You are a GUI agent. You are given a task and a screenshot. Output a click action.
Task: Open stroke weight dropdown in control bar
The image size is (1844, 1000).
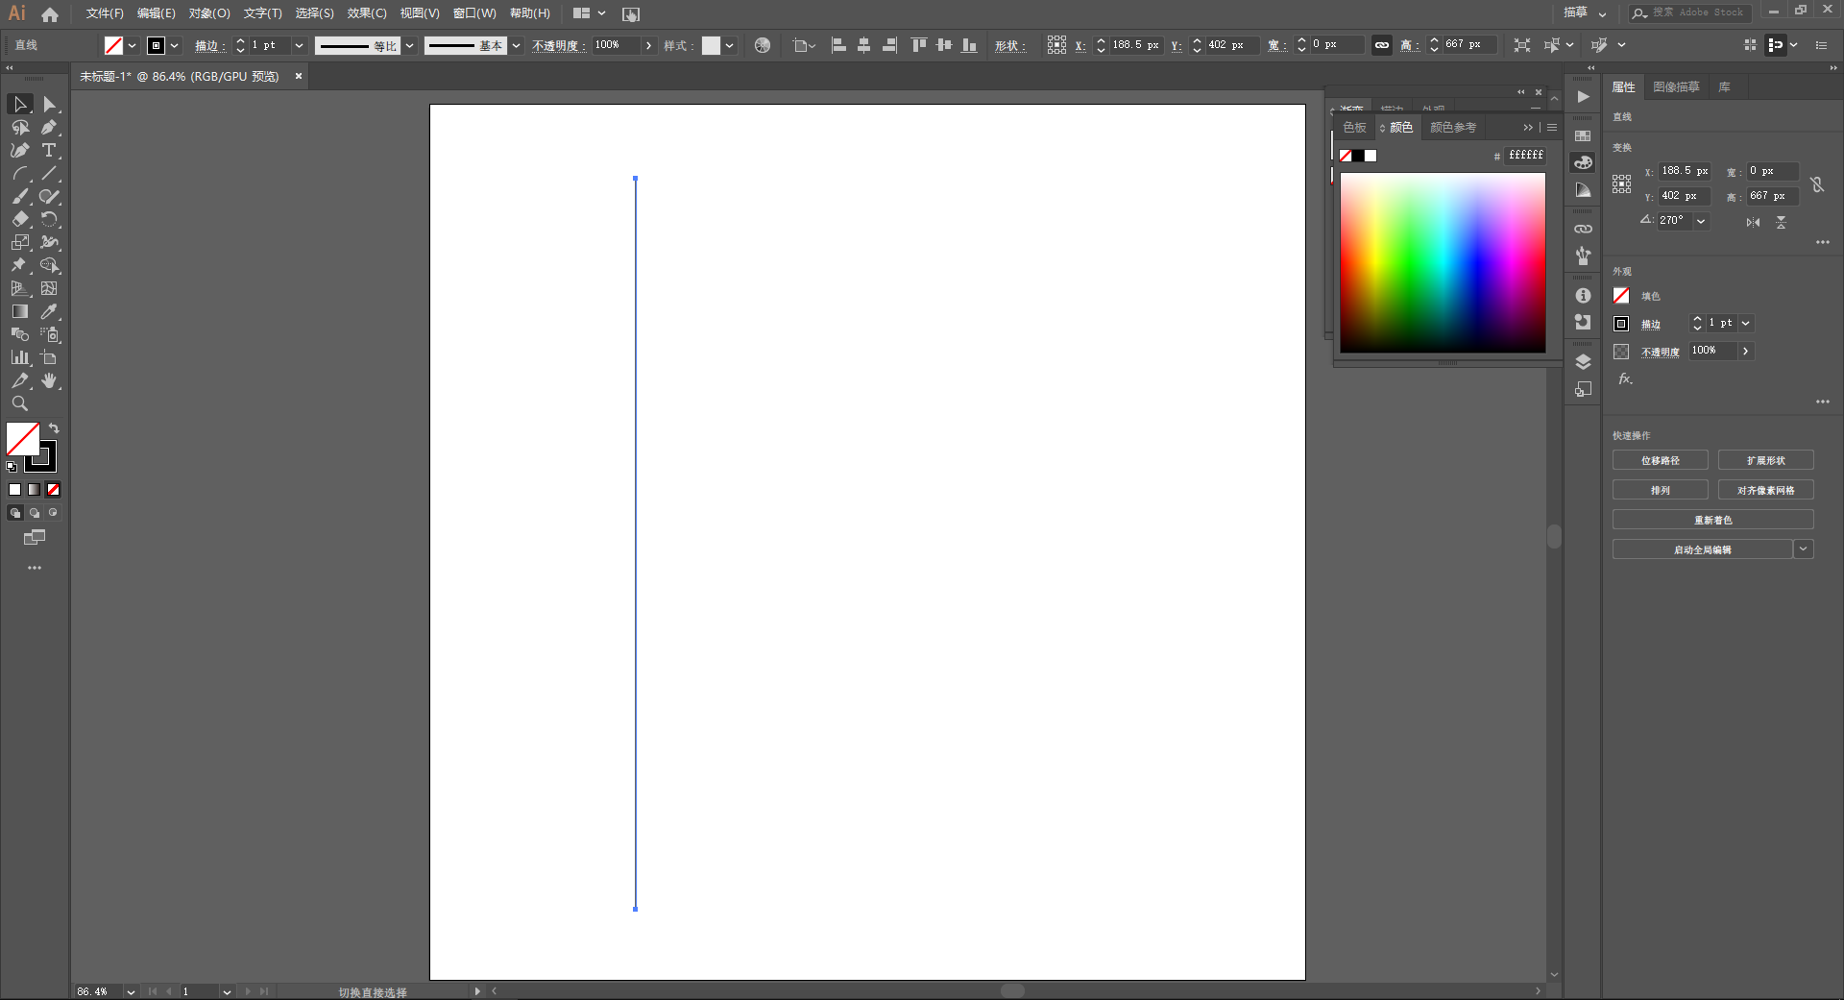coord(299,45)
